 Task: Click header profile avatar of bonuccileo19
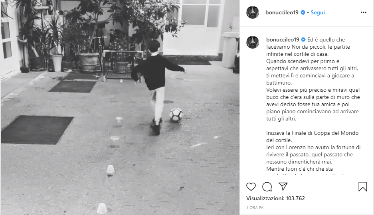tap(253, 12)
